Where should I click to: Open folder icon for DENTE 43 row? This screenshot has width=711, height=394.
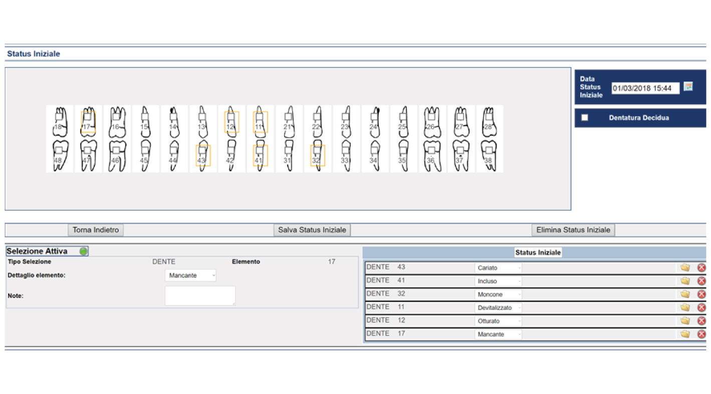pos(685,267)
